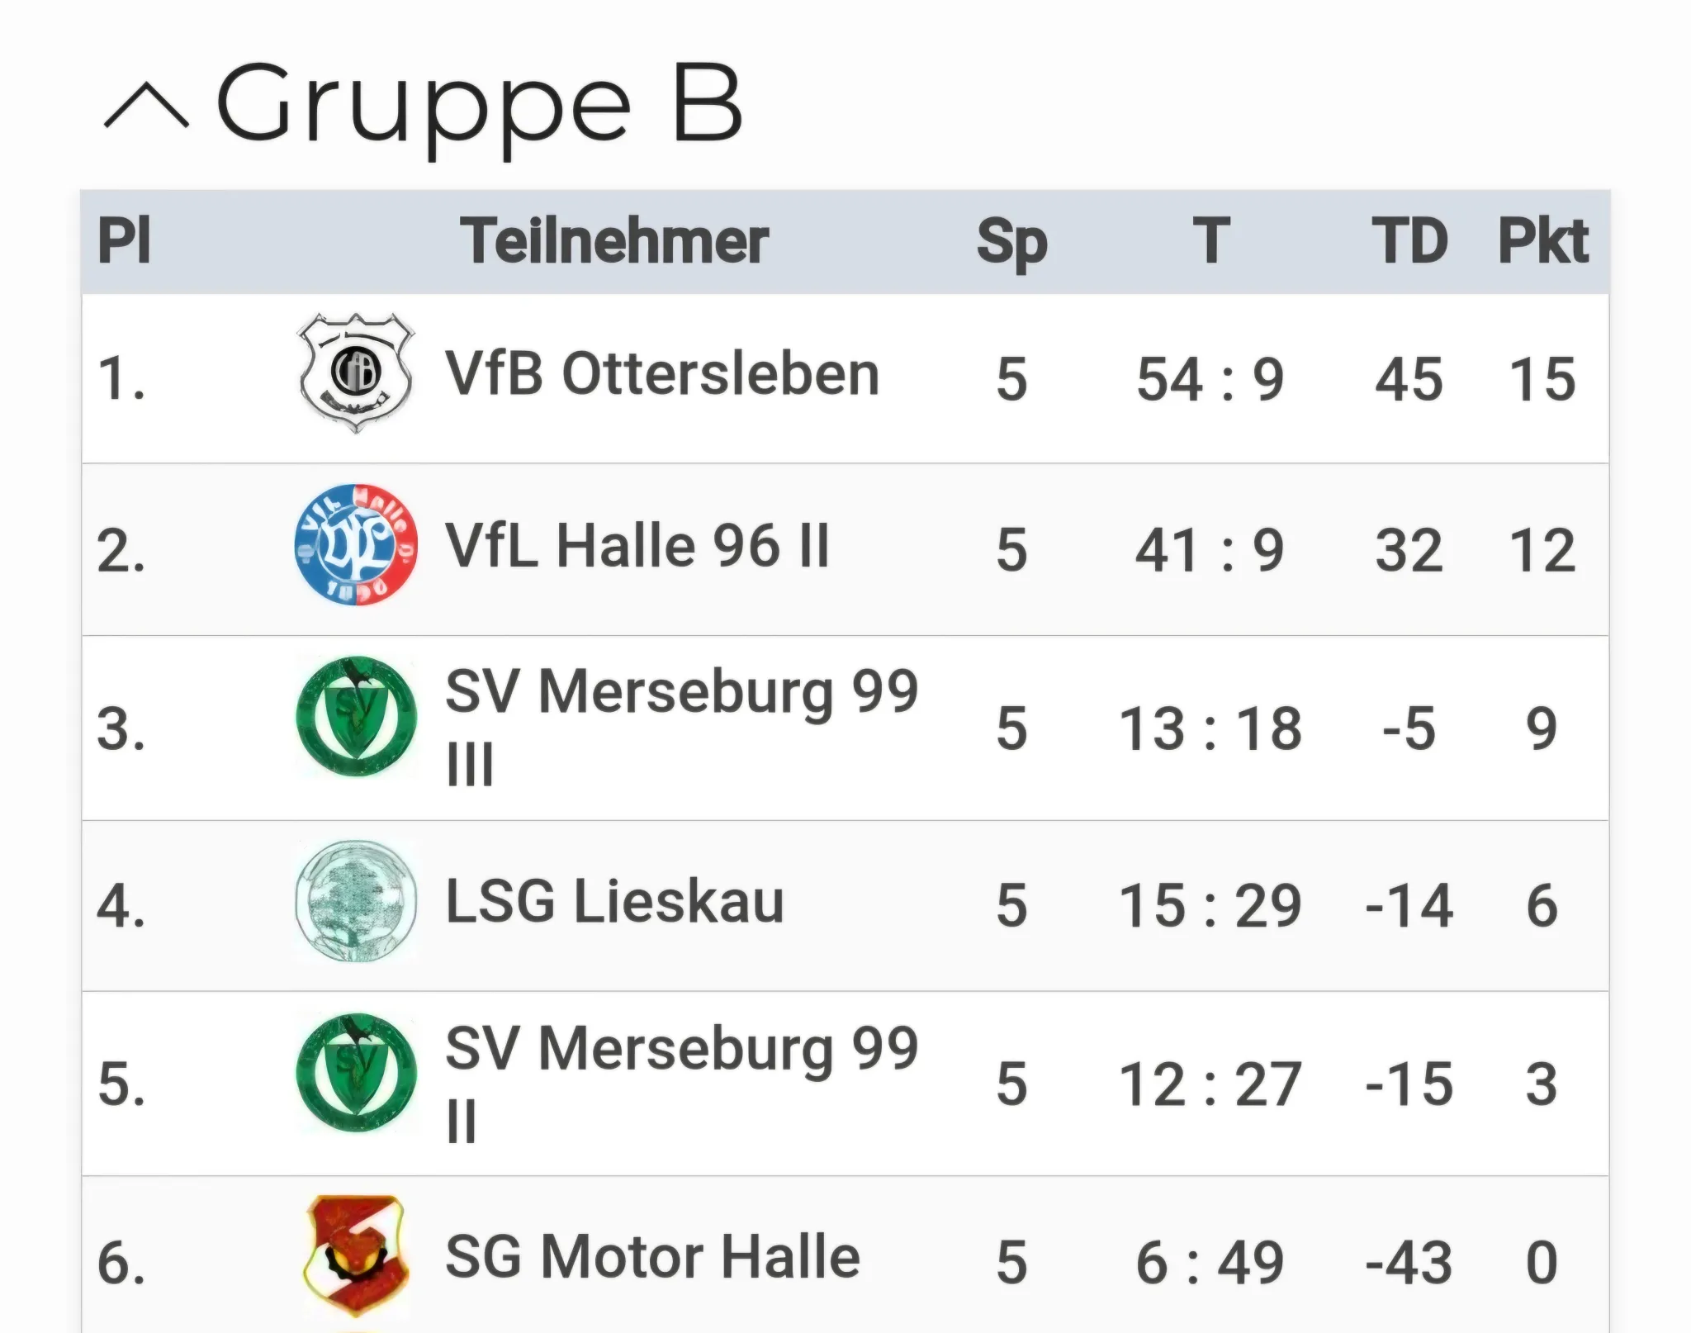The width and height of the screenshot is (1691, 1333).
Task: Click the VfL Halle 96 II logo
Action: (x=356, y=545)
